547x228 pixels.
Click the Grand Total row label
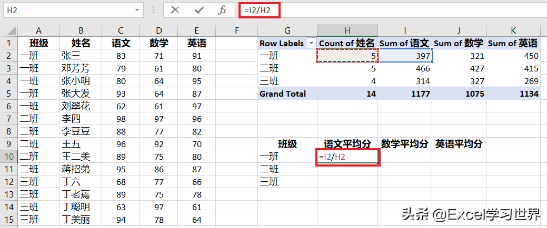coord(287,94)
